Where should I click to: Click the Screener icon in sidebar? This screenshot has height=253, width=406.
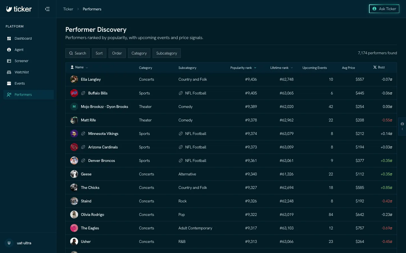[x=9, y=61]
